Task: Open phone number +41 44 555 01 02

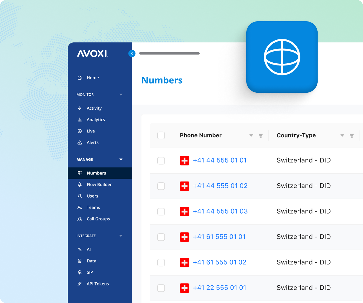Action: click(x=220, y=186)
